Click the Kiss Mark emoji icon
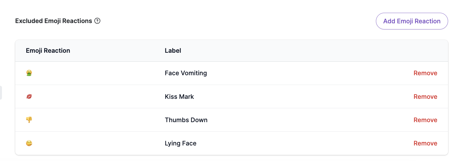The width and height of the screenshot is (455, 161). (29, 96)
